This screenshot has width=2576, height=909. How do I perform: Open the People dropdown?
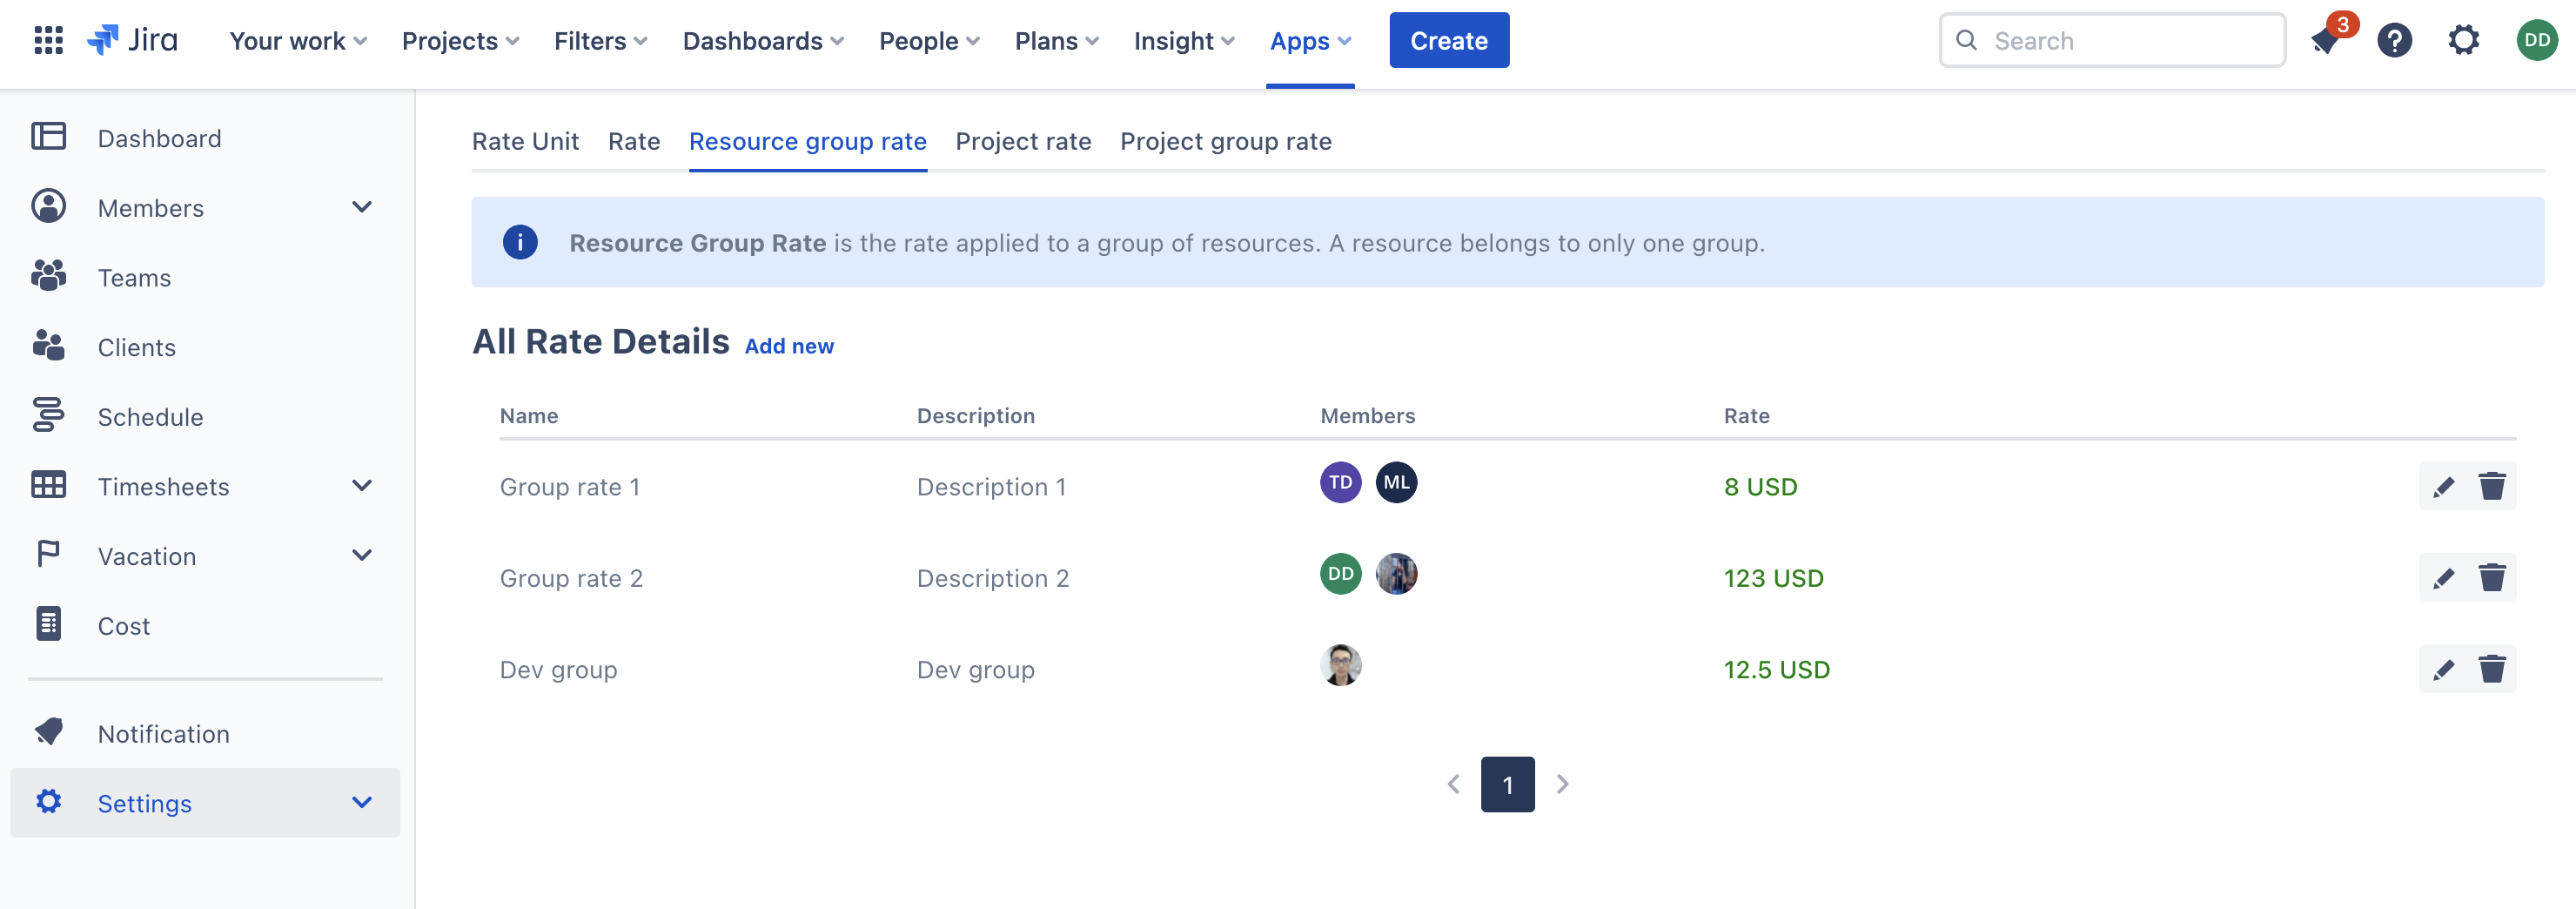[929, 41]
